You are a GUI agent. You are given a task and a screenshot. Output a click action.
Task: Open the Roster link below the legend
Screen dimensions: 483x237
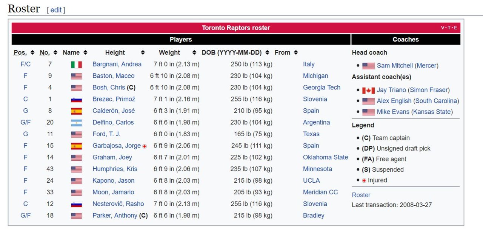coord(361,195)
